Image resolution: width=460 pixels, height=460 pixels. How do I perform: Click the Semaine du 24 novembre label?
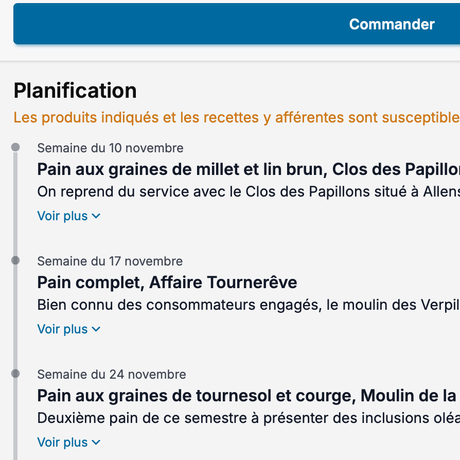point(112,375)
